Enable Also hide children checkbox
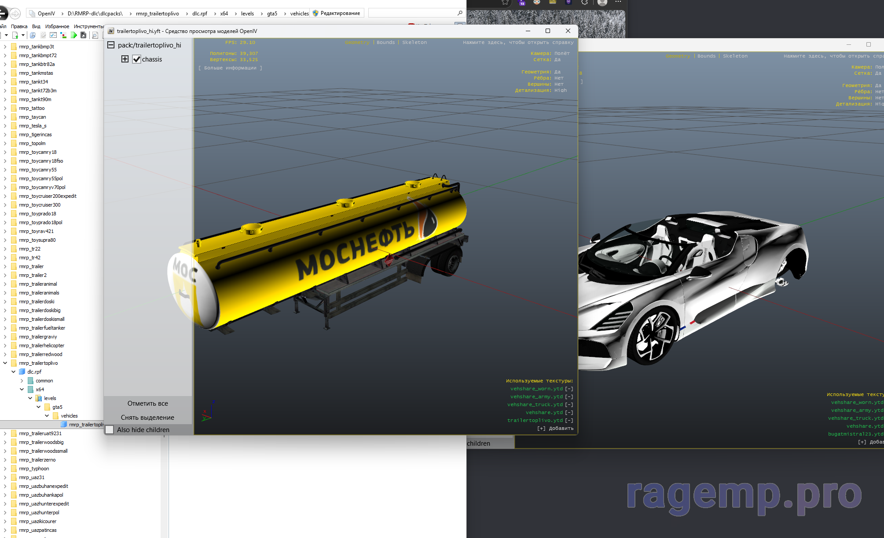 (110, 430)
